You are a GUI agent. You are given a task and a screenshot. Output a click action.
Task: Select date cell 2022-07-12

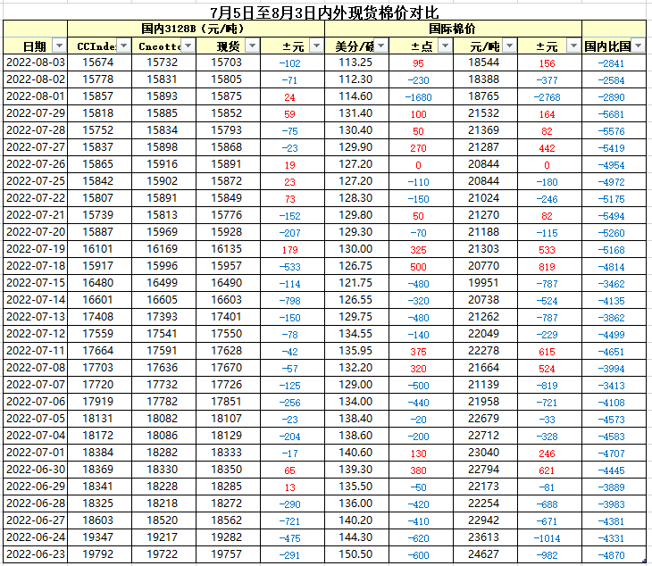pyautogui.click(x=36, y=334)
